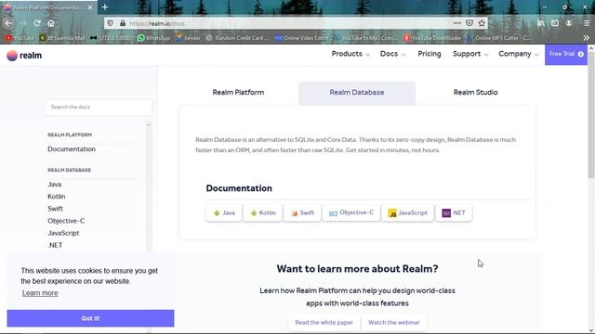Save page to Pocket icon
595x334 pixels.
click(x=469, y=23)
